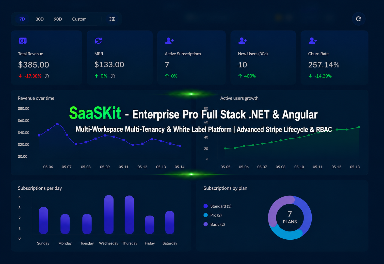Screen dimensions: 384x264
Task: Click the Subscriptions by plan title
Action: click(x=225, y=188)
